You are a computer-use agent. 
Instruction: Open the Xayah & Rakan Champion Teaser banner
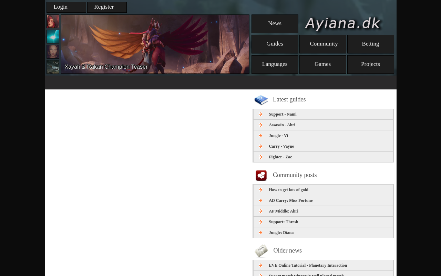point(155,44)
